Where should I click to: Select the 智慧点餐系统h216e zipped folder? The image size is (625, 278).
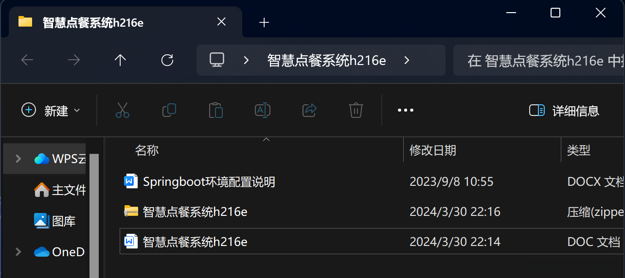[372, 212]
